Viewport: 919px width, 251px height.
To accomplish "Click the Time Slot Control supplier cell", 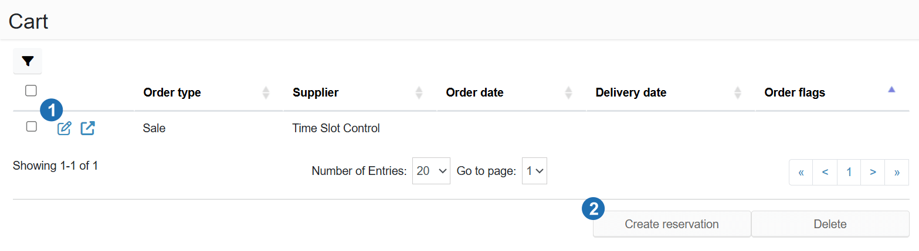I will tap(336, 128).
